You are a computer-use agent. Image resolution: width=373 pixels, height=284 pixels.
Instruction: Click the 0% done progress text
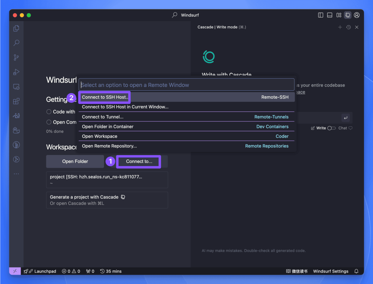pyautogui.click(x=55, y=131)
